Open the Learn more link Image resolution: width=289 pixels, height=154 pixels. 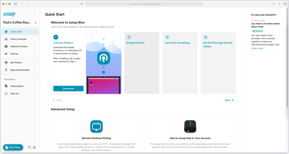click(257, 48)
